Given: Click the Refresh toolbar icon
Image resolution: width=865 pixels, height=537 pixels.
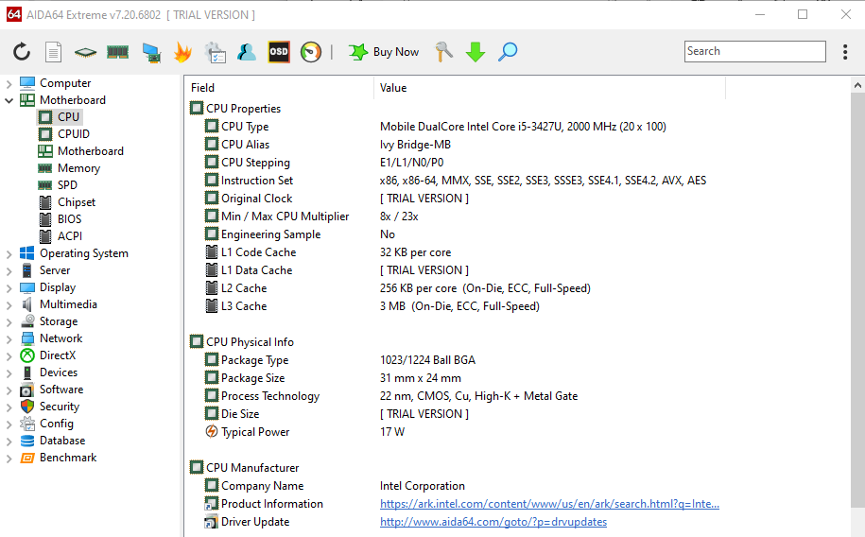Looking at the screenshot, I should [x=22, y=52].
